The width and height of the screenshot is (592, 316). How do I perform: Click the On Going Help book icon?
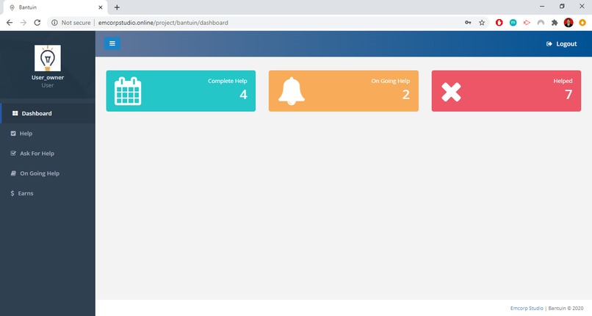click(13, 173)
